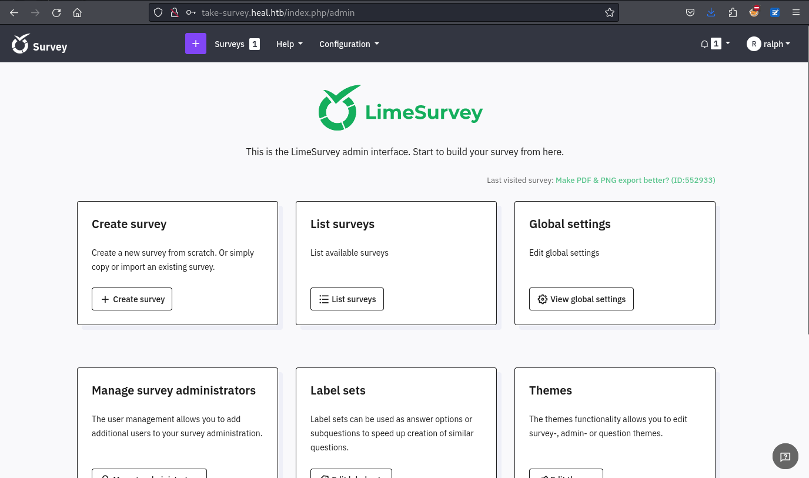809x478 pixels.
Task: Click View global settings button
Action: pos(581,299)
